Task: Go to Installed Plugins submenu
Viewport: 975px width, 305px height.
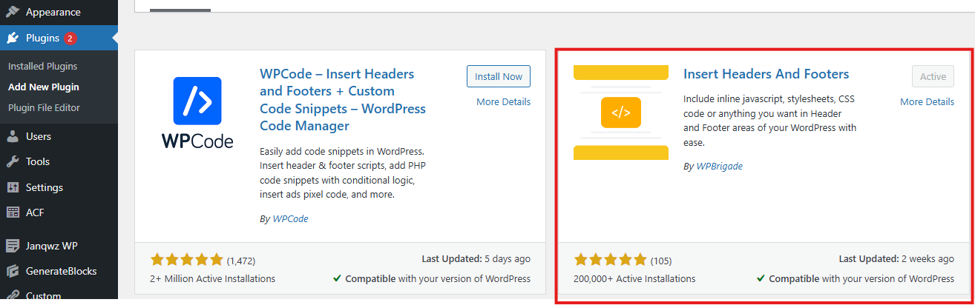Action: click(x=42, y=66)
